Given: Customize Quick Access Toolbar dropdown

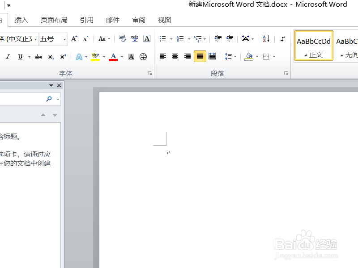Looking at the screenshot, I should (9, 5).
